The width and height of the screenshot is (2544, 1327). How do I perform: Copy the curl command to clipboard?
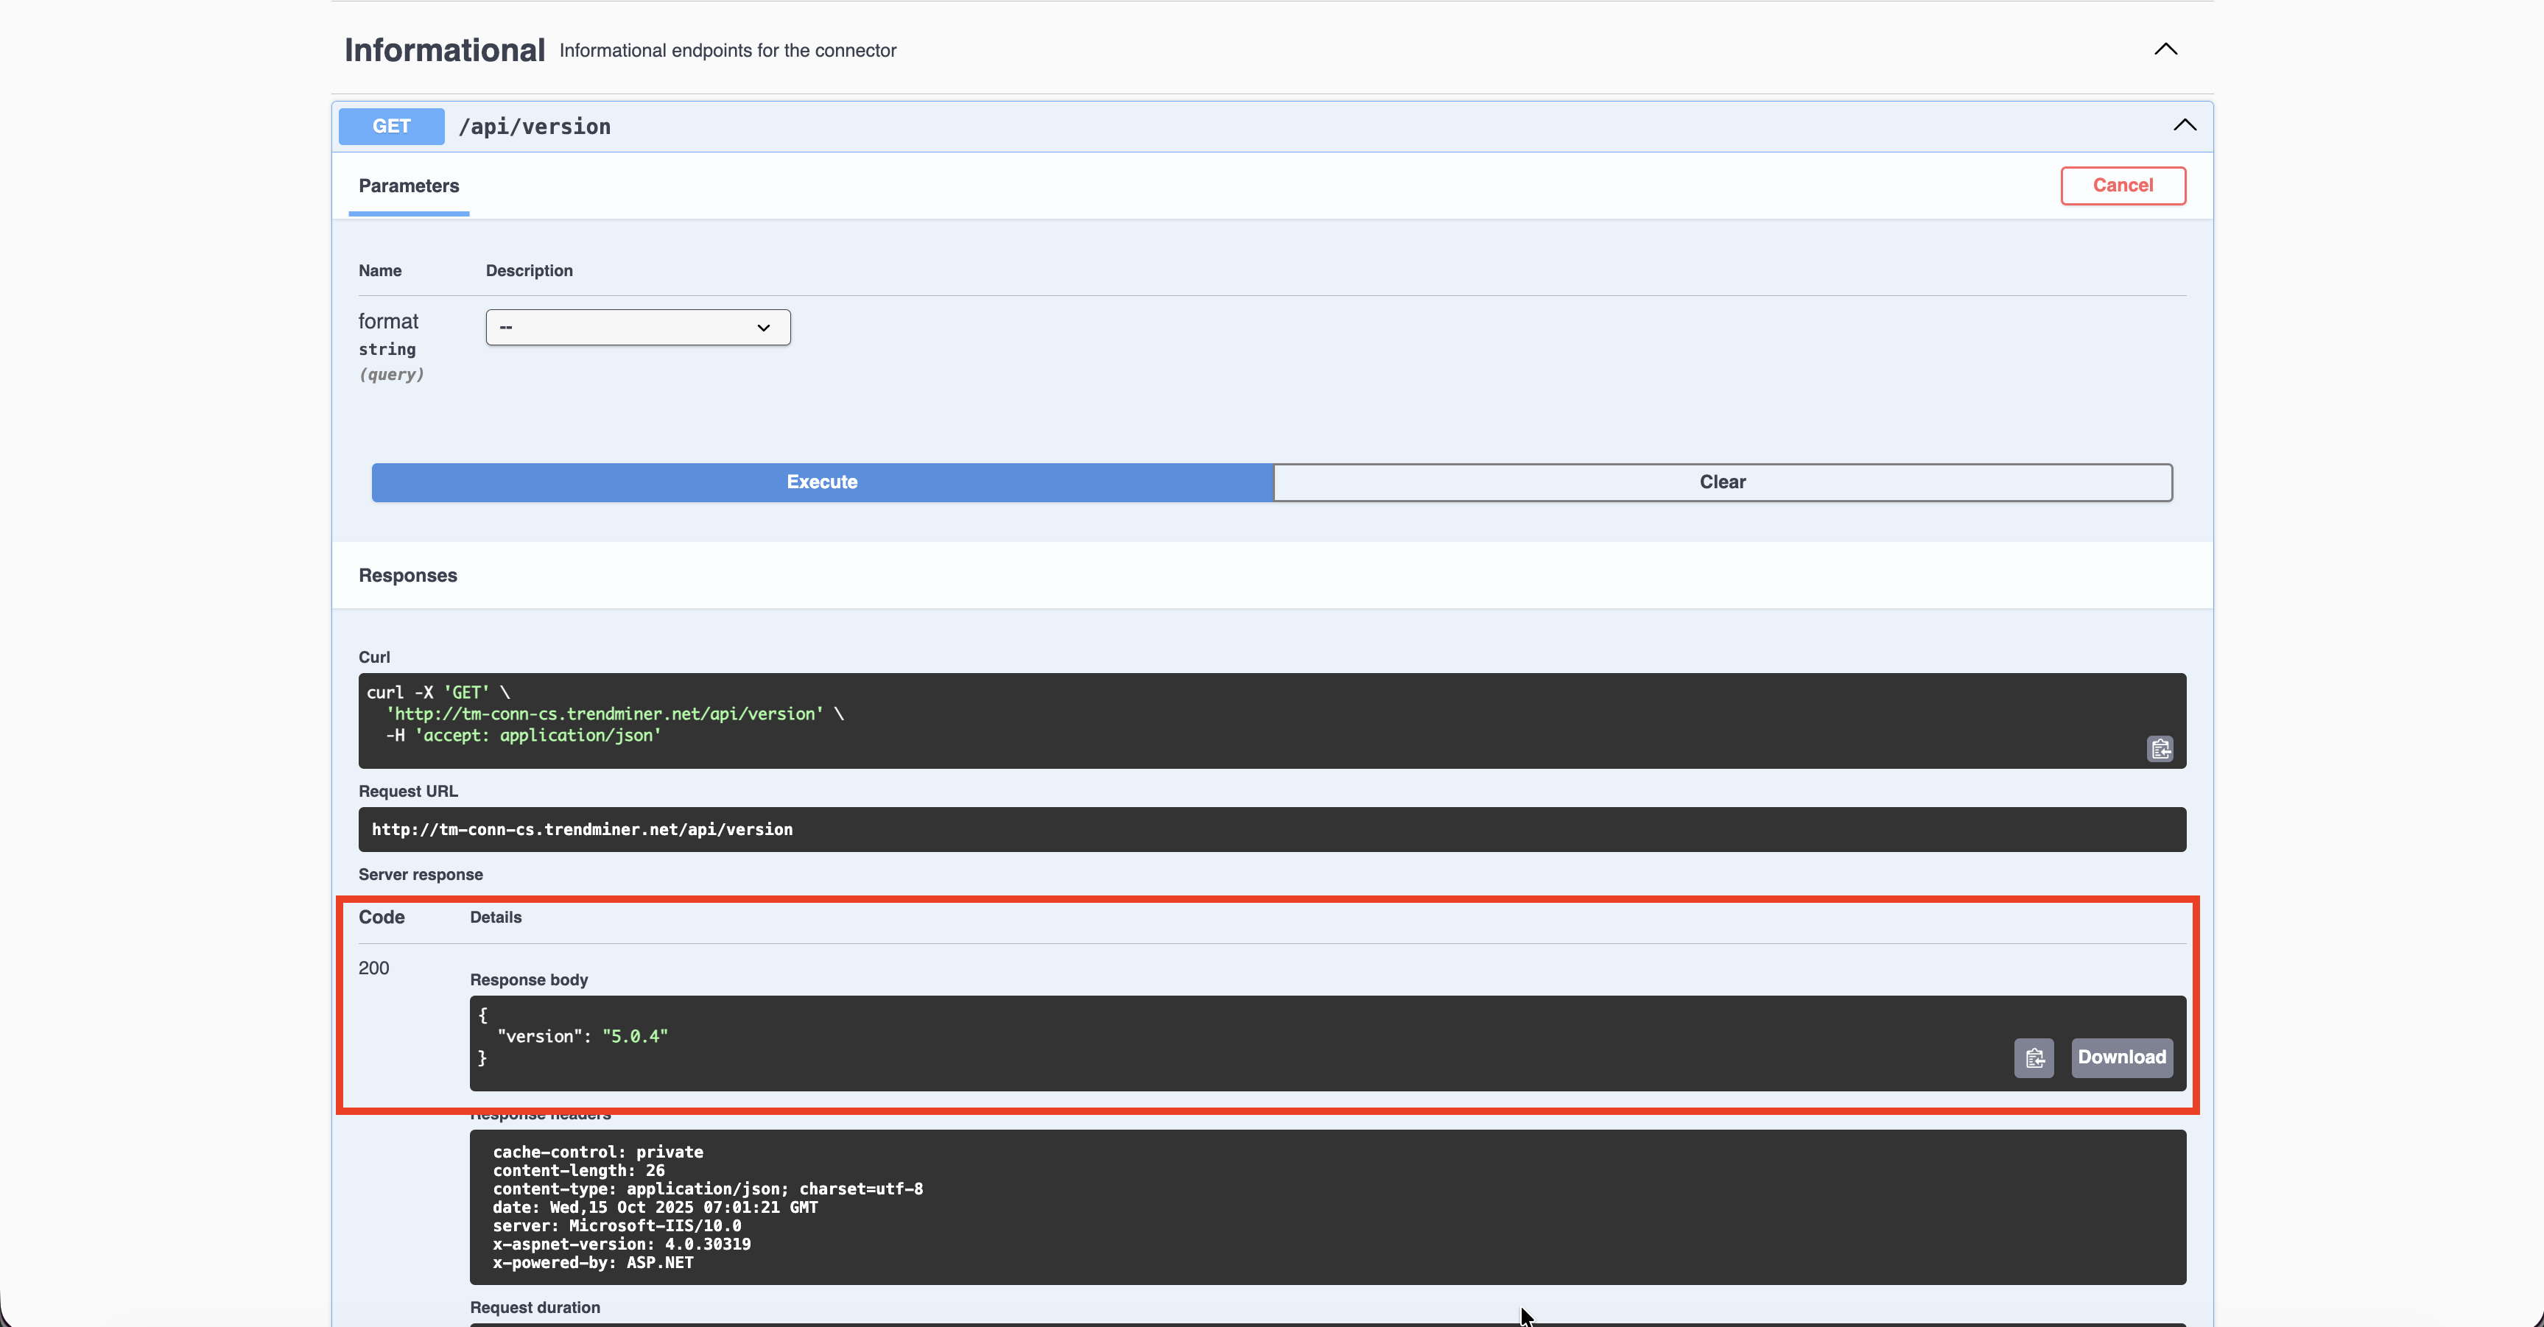[2160, 750]
